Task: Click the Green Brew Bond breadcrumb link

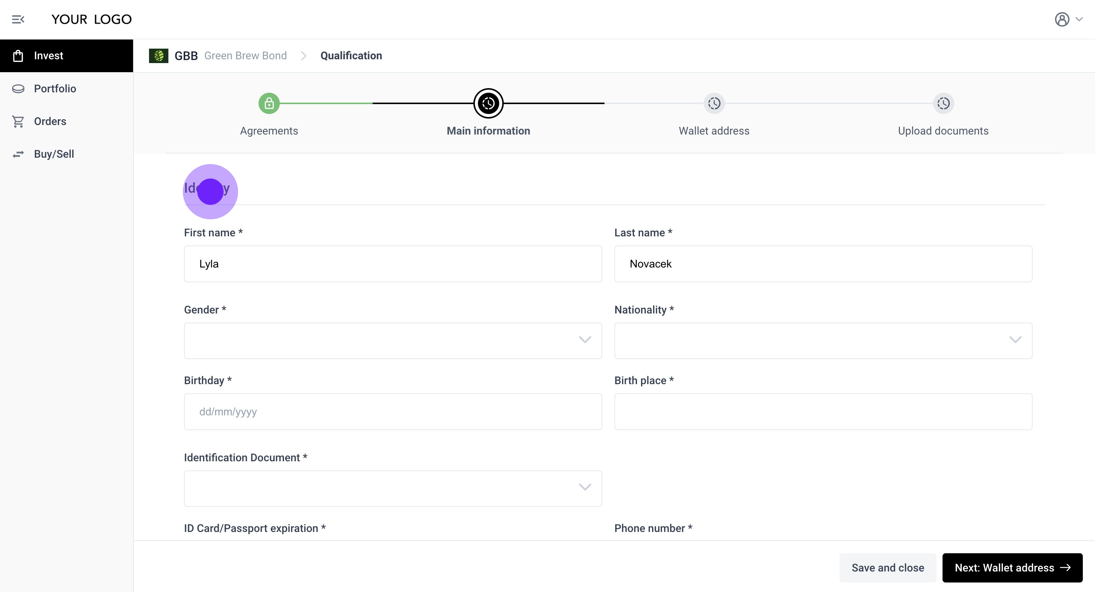Action: (245, 55)
